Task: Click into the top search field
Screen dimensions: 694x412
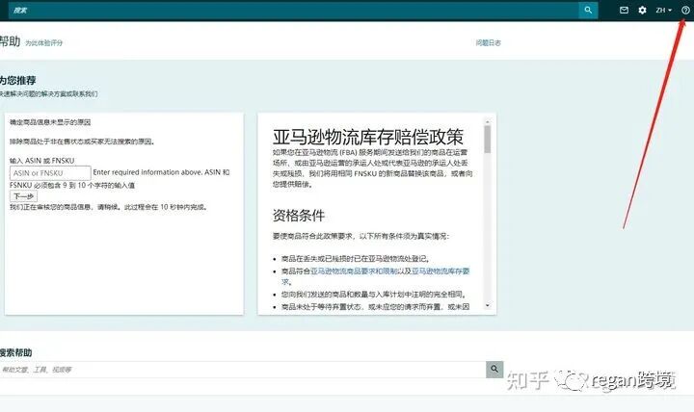Action: point(293,11)
